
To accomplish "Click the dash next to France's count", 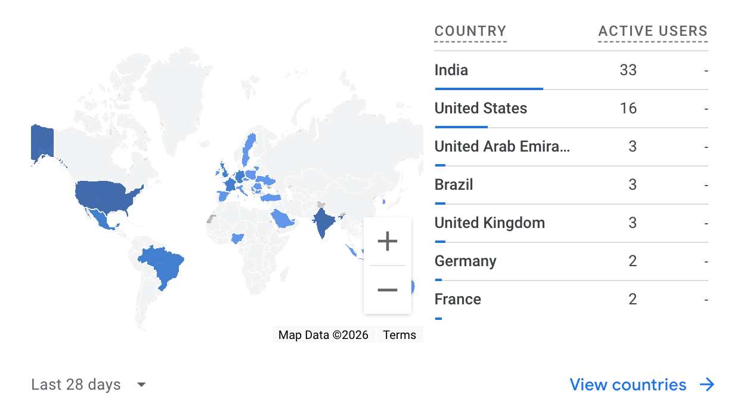I will click(x=706, y=299).
